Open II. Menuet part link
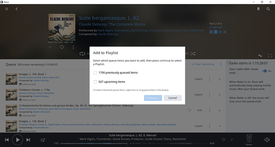This screenshot has height=147, width=275. coord(216,27)
